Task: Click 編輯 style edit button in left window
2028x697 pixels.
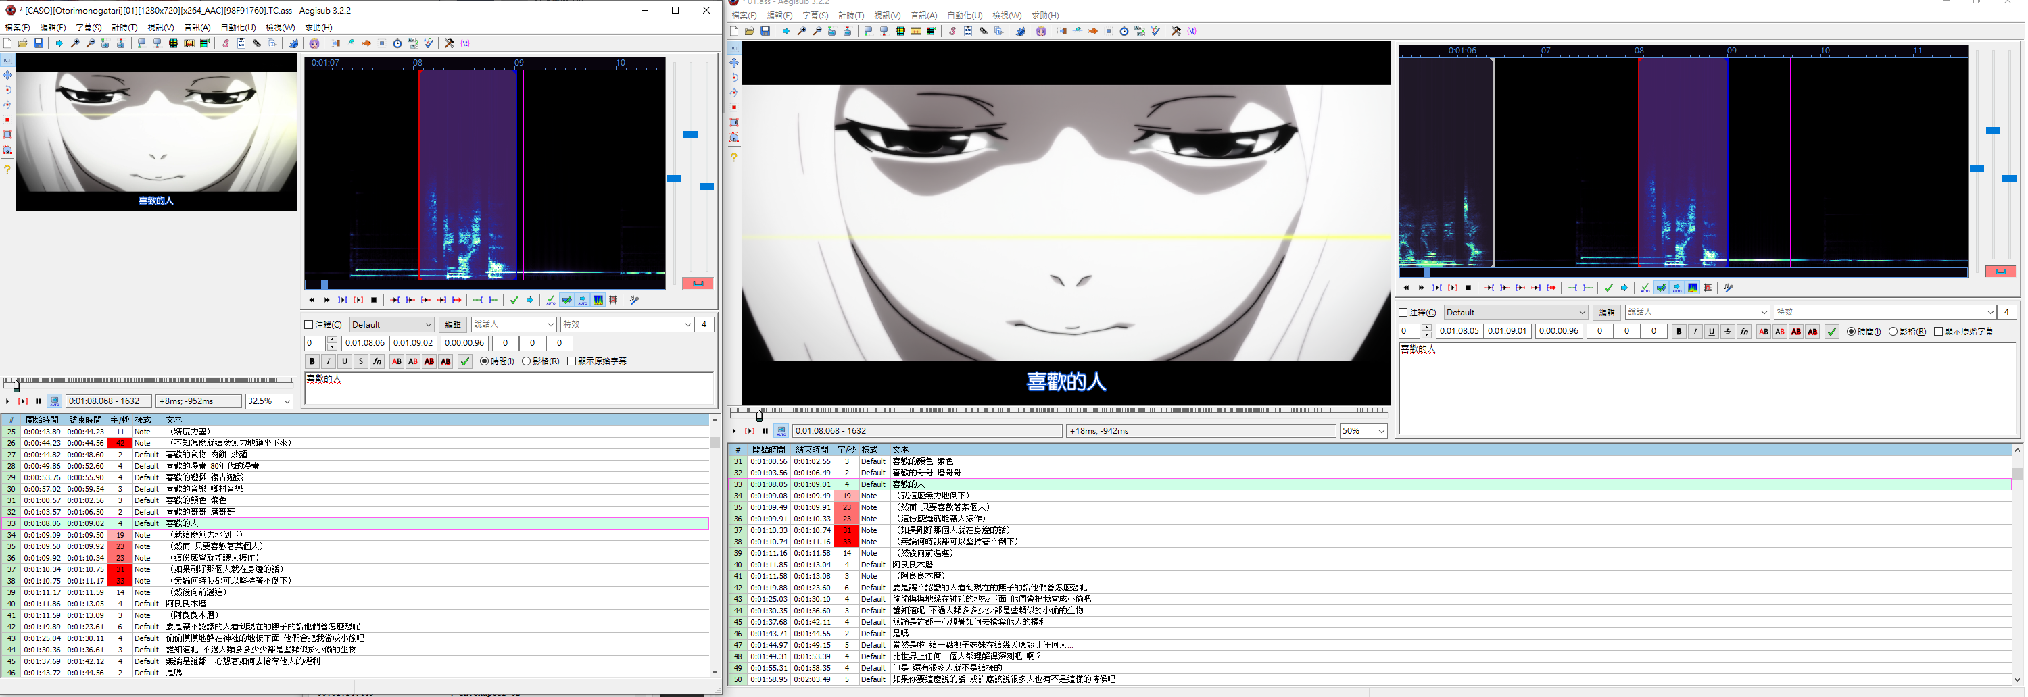Action: pos(453,324)
